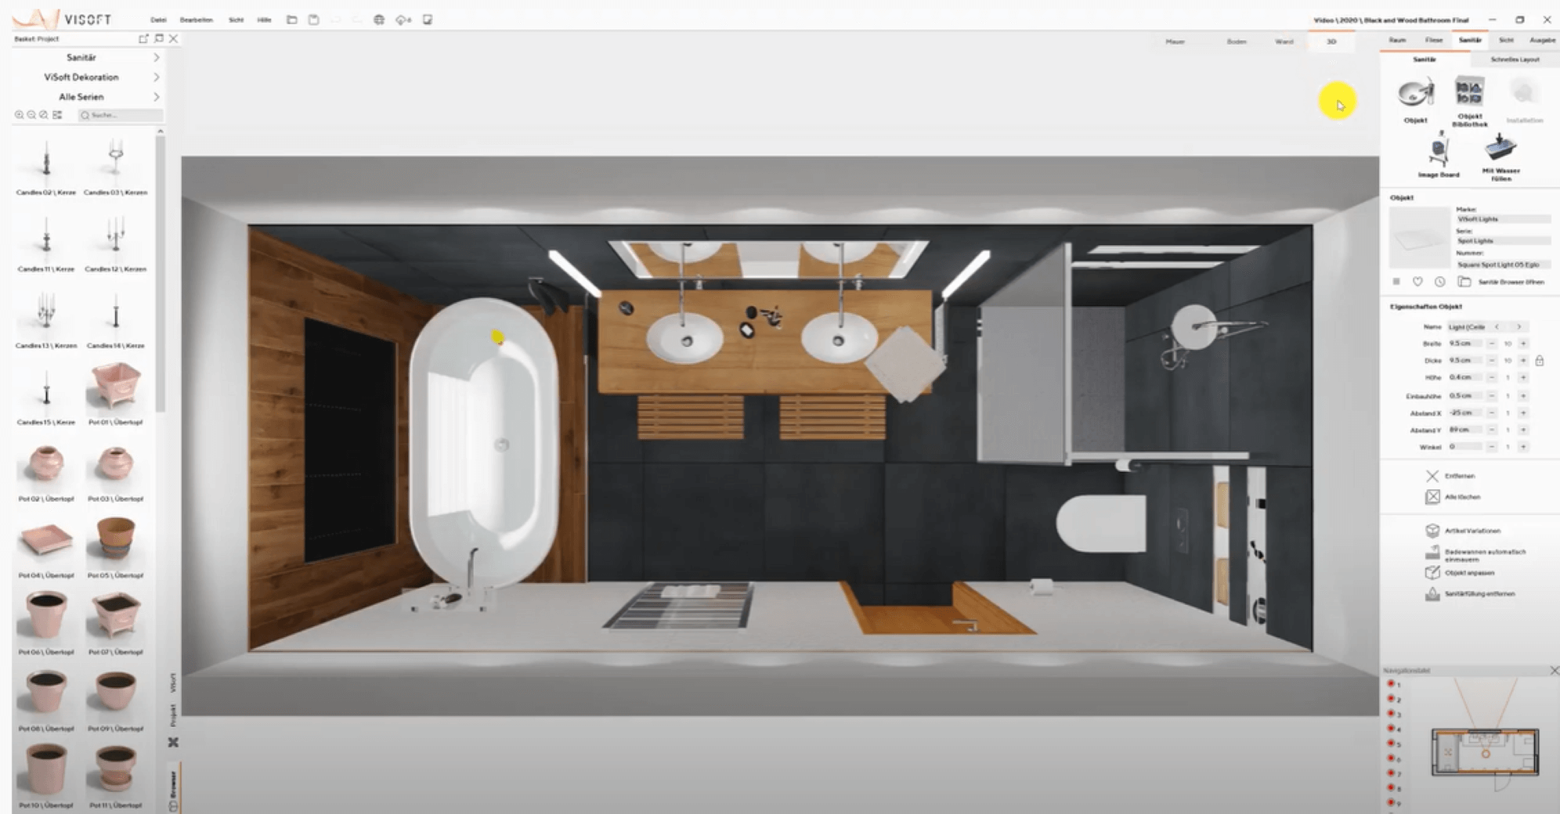Select the 3D view mode

pos(1331,41)
